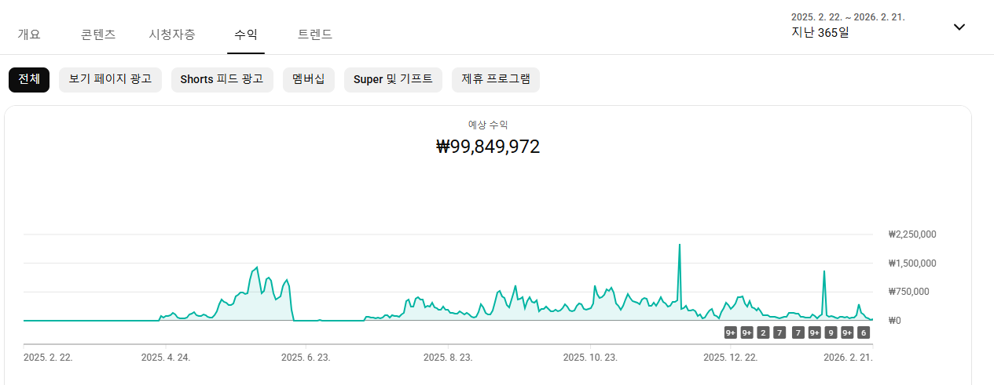994x385 pixels.
Task: Select the Super 및 기프트 chip
Action: coord(393,79)
